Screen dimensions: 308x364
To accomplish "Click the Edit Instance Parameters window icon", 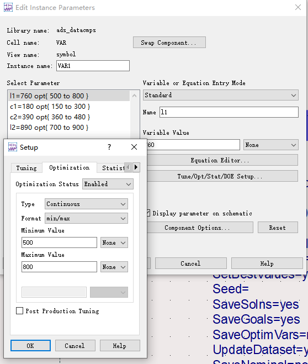I will coord(8,7).
